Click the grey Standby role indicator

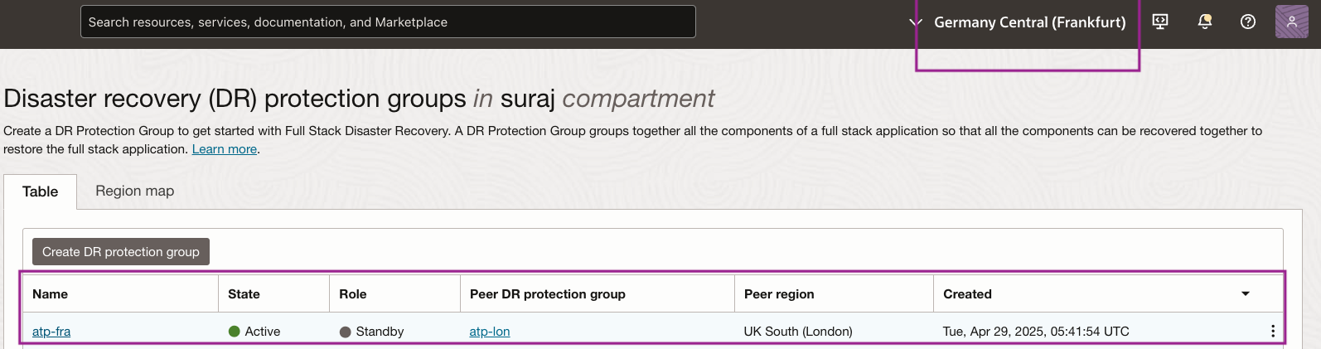click(346, 332)
